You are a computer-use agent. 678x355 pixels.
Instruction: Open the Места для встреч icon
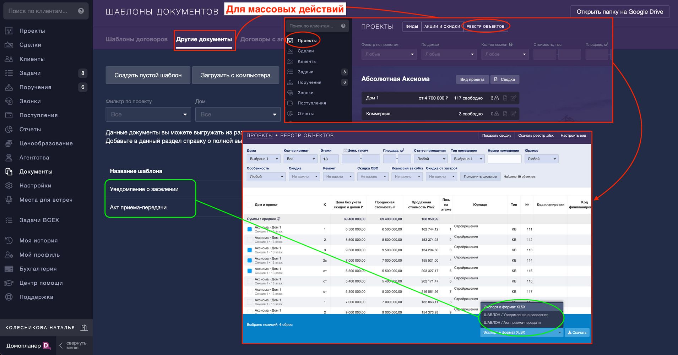[x=9, y=200]
